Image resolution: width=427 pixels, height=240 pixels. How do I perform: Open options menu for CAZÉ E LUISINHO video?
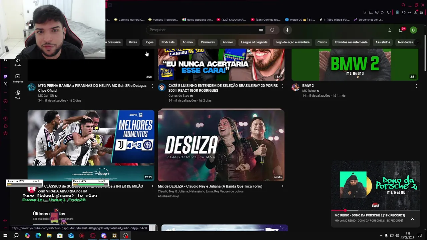(x=283, y=86)
